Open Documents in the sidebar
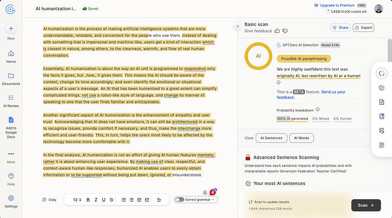 pos(11,79)
